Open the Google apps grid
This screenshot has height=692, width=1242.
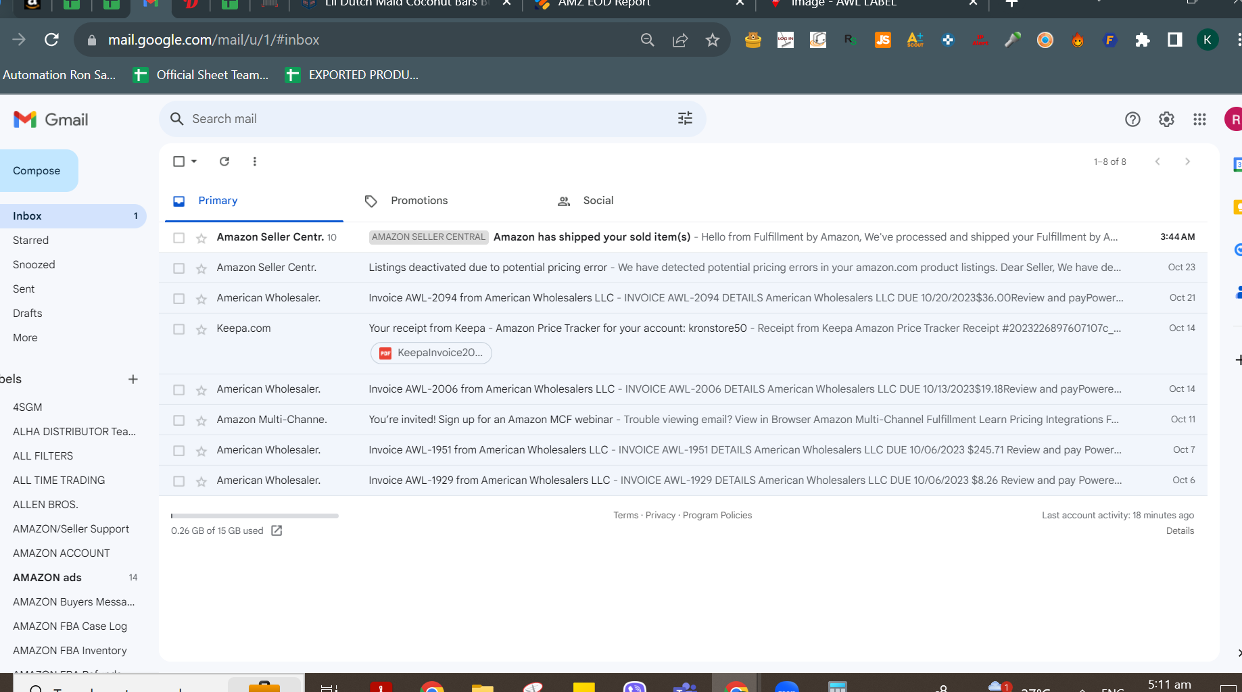pyautogui.click(x=1199, y=120)
